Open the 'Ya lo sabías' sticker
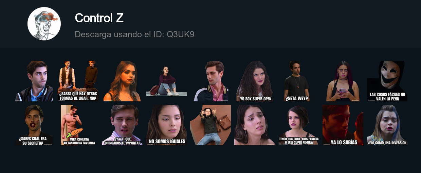 pos(343,125)
